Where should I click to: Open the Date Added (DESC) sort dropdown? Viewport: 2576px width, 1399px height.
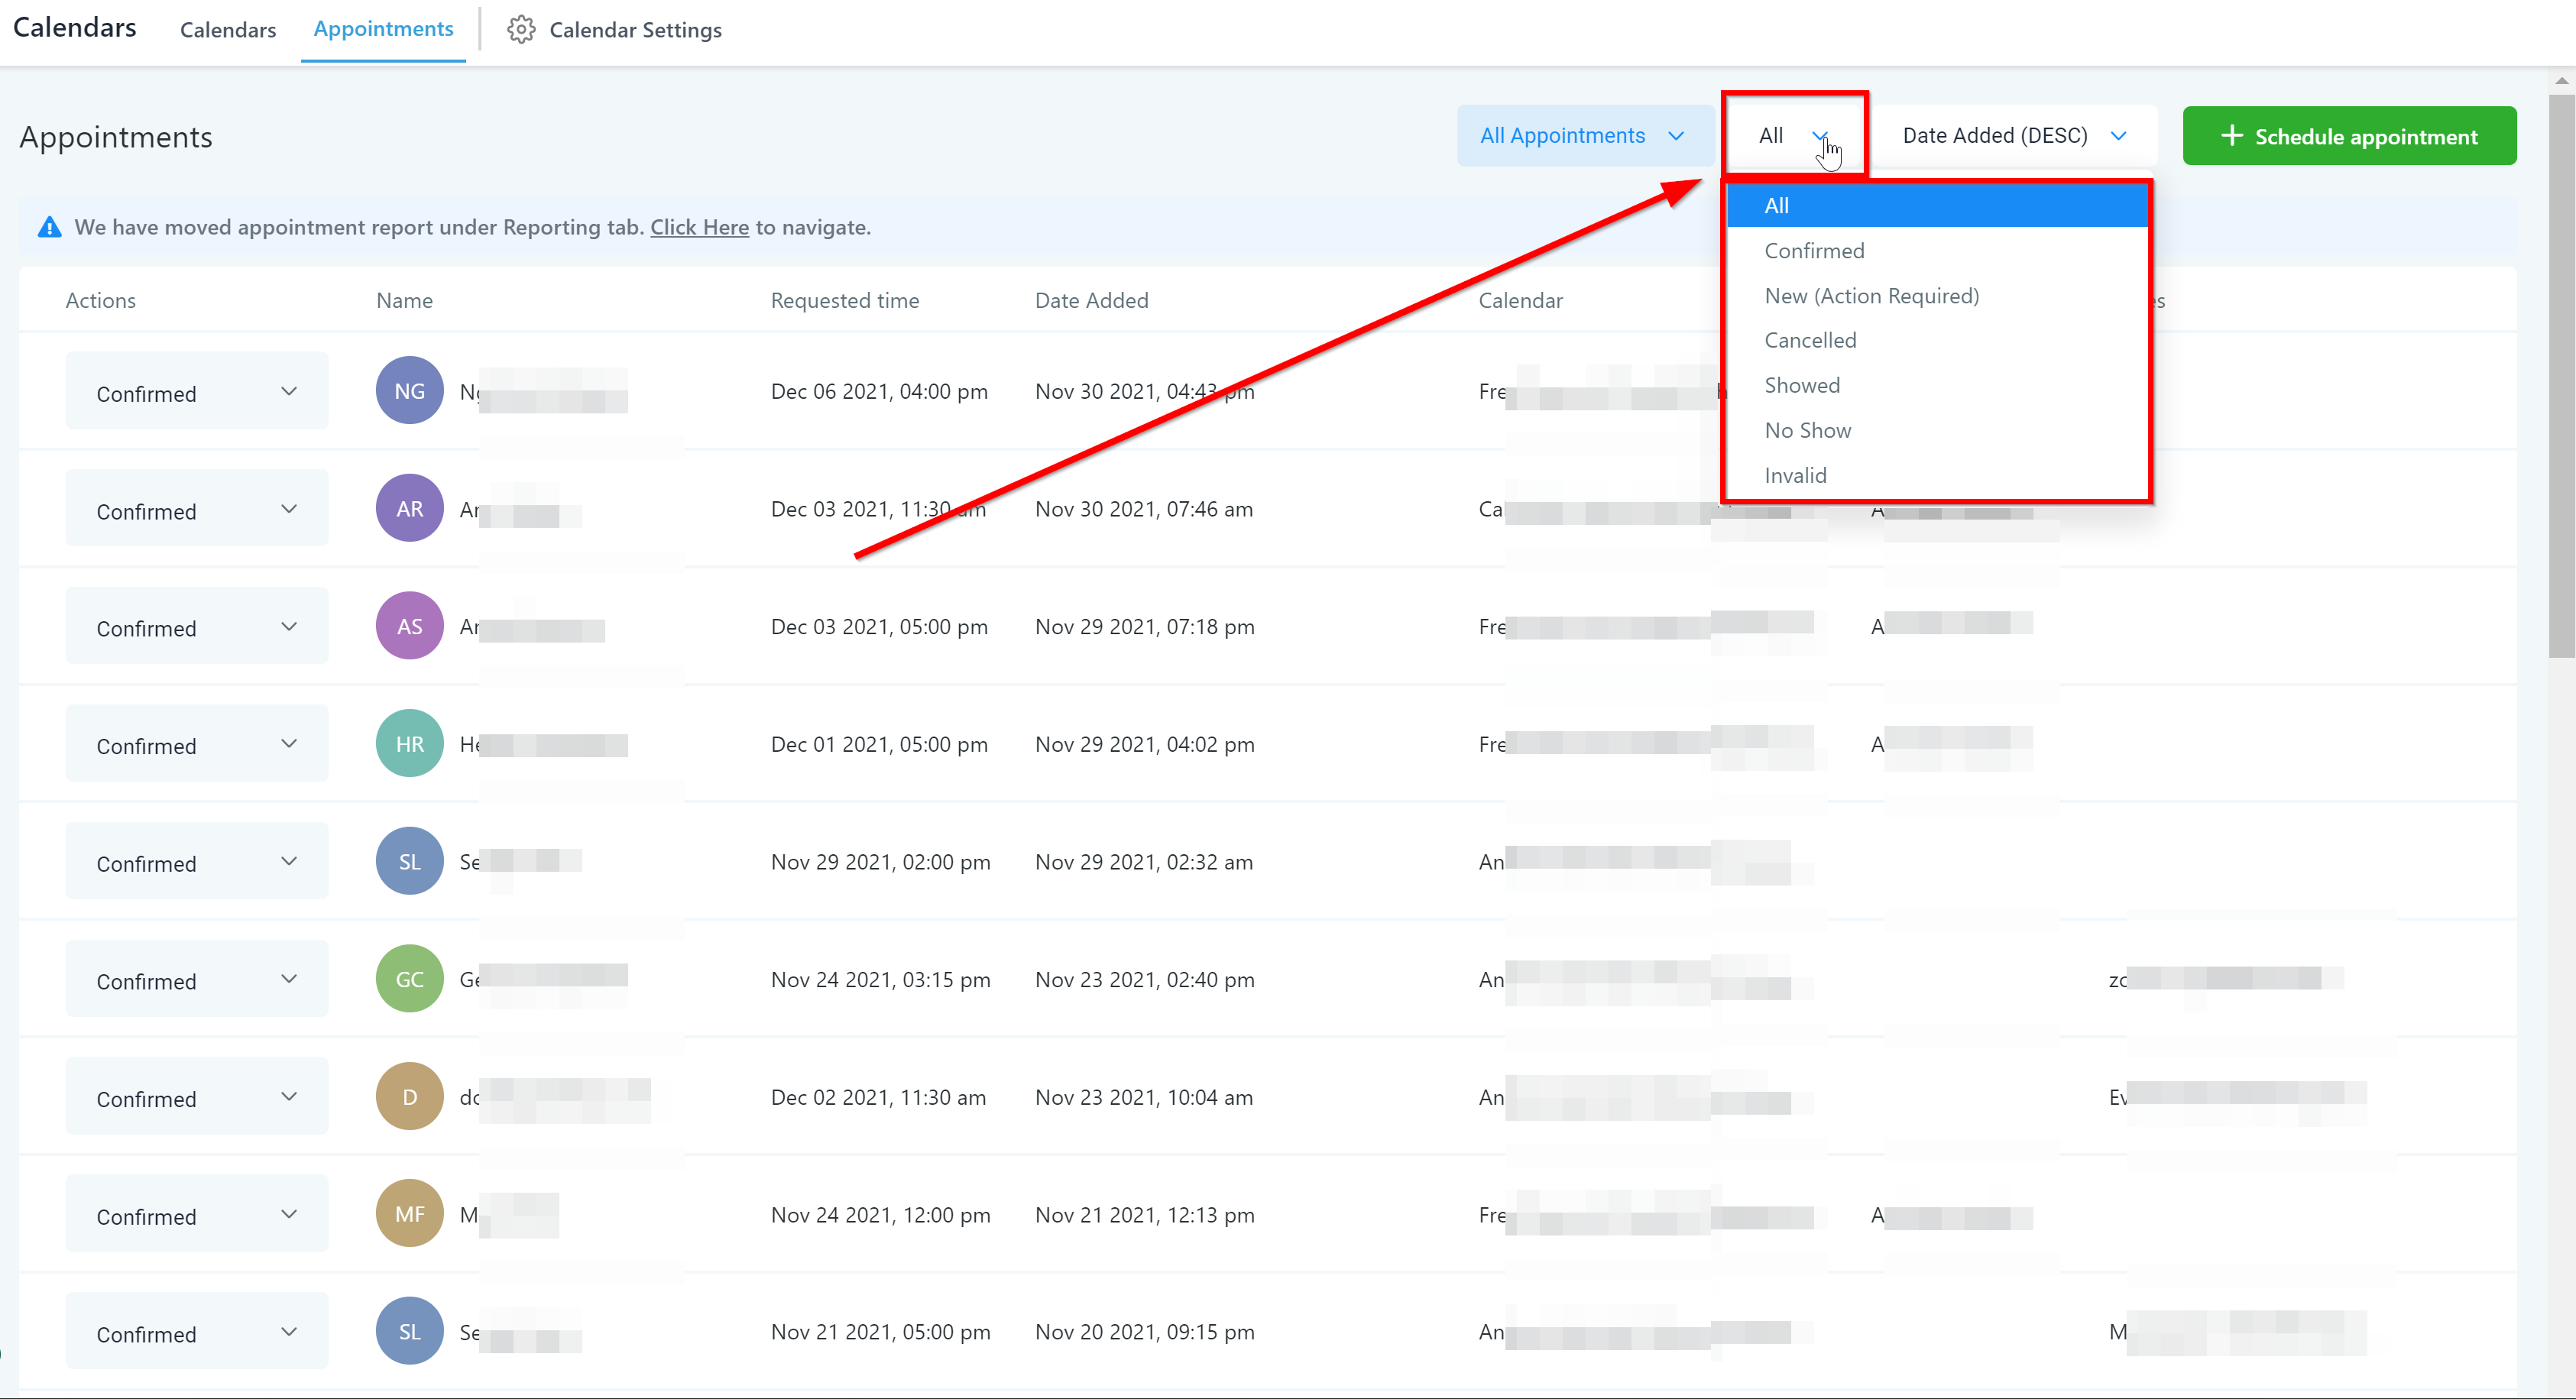click(2013, 135)
